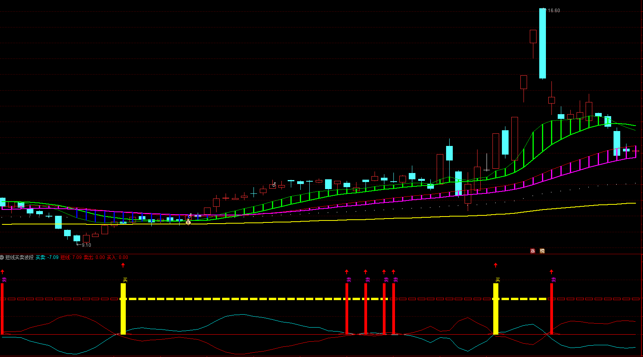Click the 短线买卖波段 indicator name
This screenshot has width=643, height=357.
pos(19,257)
